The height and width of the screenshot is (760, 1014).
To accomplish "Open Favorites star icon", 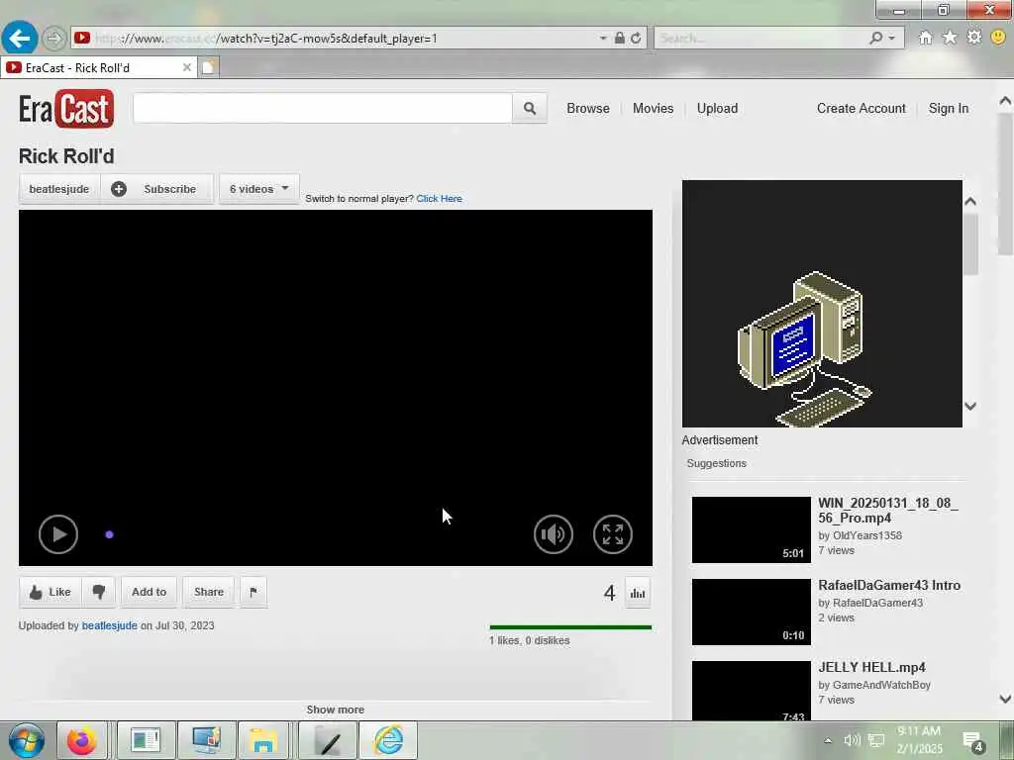I will 950,38.
